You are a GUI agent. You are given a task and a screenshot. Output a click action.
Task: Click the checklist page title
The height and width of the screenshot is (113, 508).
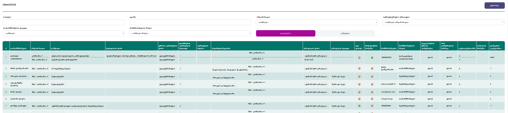pyautogui.click(x=9, y=5)
